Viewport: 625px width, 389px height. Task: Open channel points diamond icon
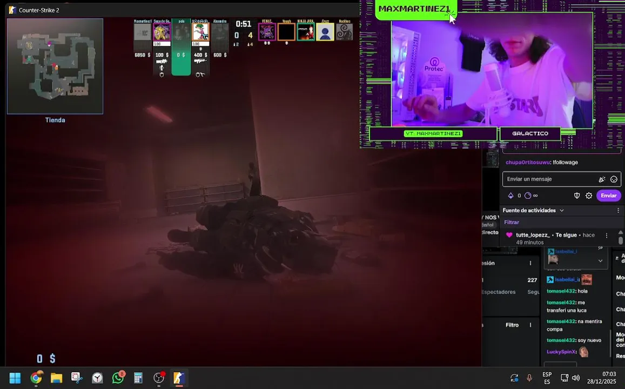tap(510, 196)
